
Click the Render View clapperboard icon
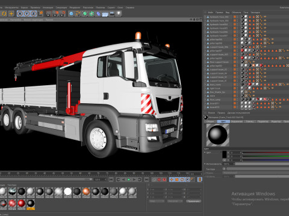click(x=49, y=14)
